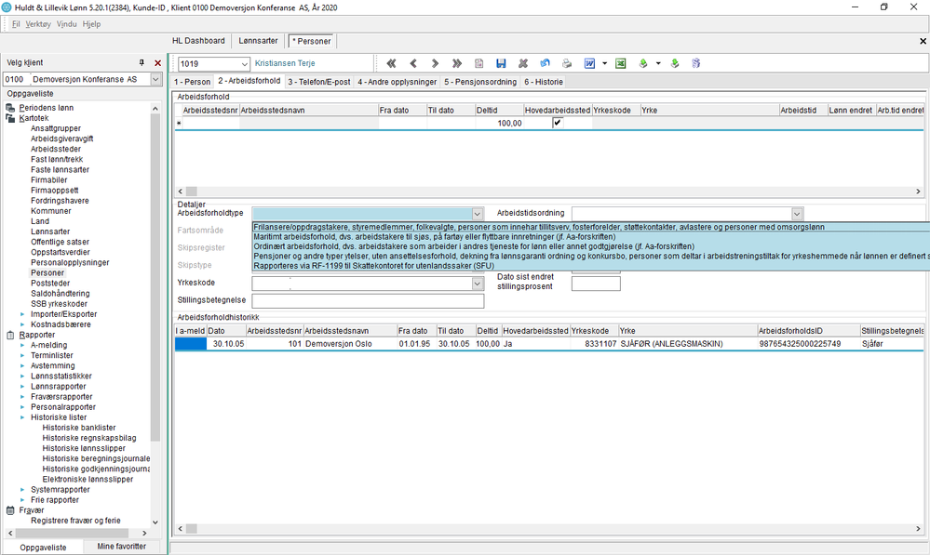930x555 pixels.
Task: Collapse the Arbeidsforholdtype dropdown arrow
Action: (x=478, y=214)
